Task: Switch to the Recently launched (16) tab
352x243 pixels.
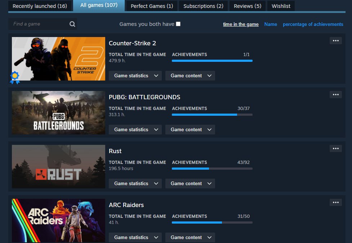Action: pos(40,6)
